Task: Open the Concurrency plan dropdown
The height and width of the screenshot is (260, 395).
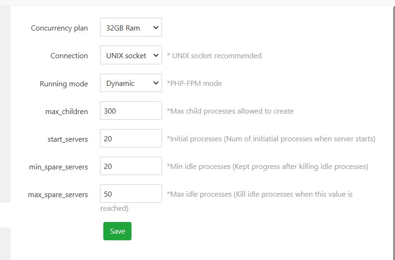Action: [x=131, y=28]
